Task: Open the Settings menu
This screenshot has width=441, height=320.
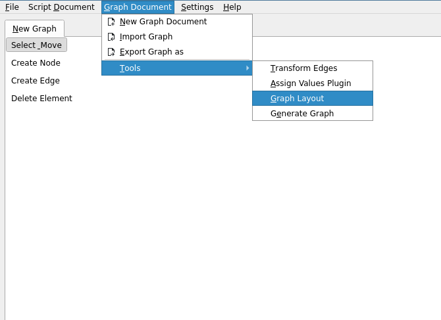Action: (x=197, y=7)
